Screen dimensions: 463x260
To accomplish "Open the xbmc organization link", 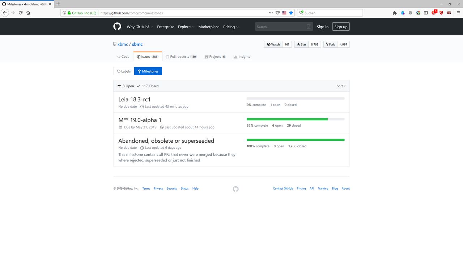I will pos(123,44).
